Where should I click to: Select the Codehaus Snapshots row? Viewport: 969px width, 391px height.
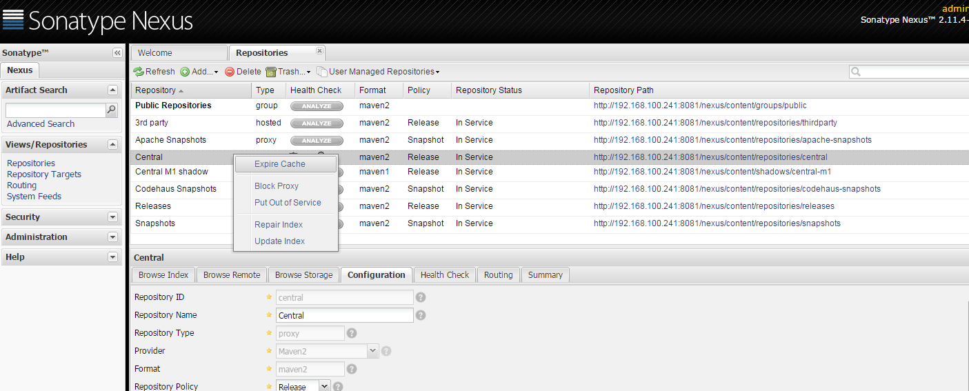549,189
